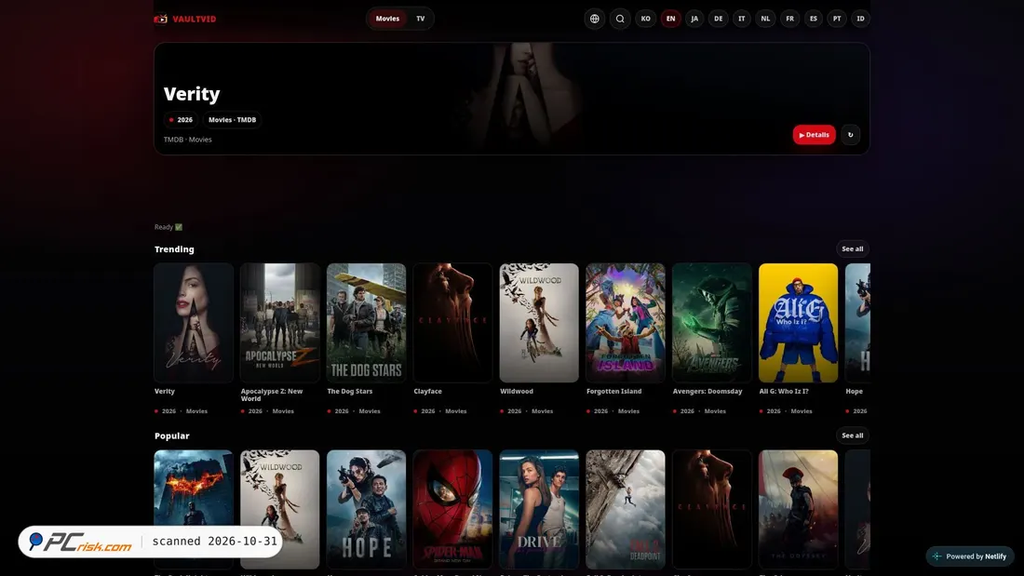
Task: Open the Avengers: Doomsday poster
Action: [x=712, y=323]
